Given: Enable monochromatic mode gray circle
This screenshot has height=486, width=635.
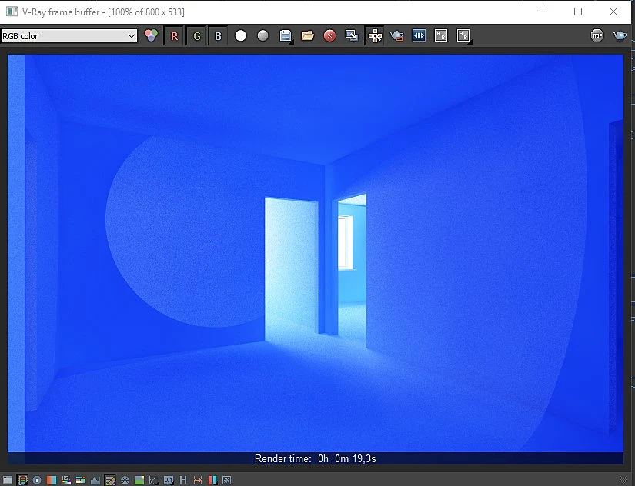Looking at the screenshot, I should pyautogui.click(x=262, y=35).
